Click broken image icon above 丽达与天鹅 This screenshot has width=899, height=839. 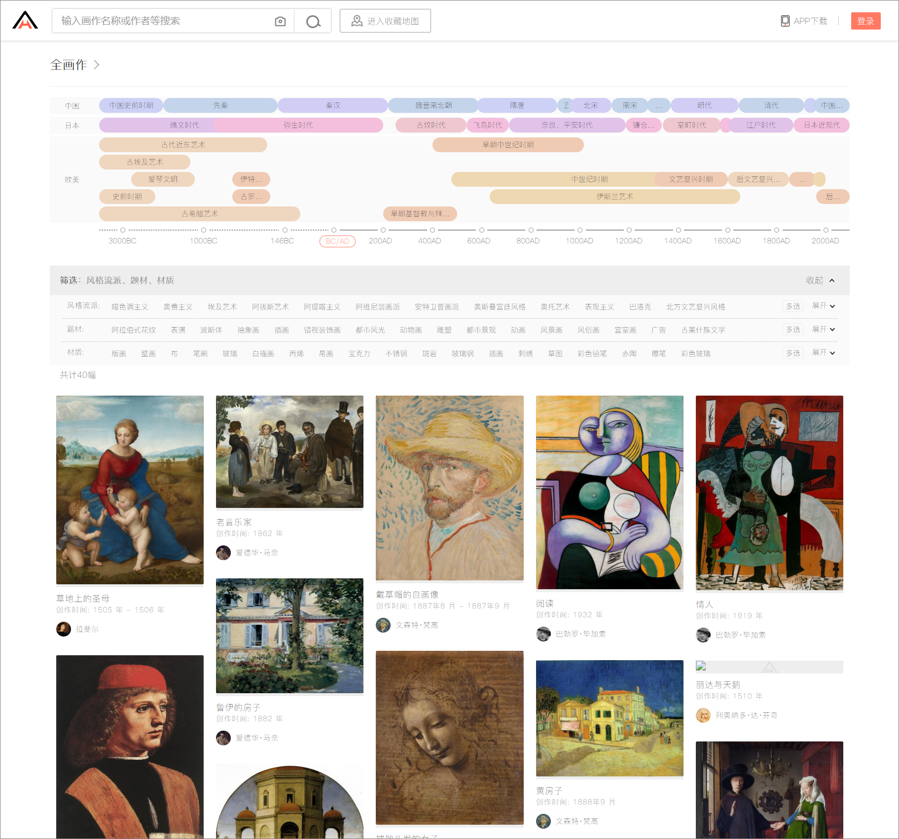[701, 666]
